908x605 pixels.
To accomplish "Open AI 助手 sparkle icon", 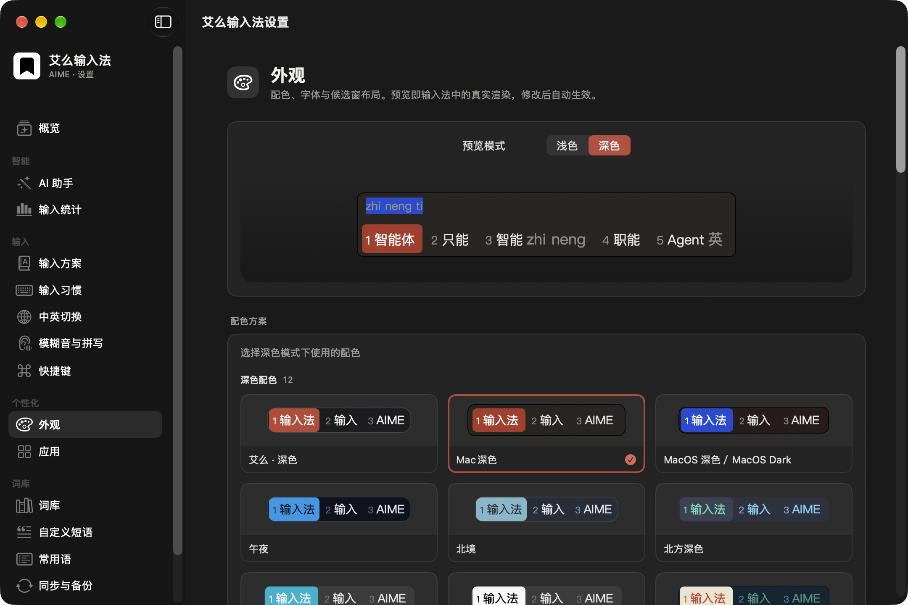I will (24, 183).
